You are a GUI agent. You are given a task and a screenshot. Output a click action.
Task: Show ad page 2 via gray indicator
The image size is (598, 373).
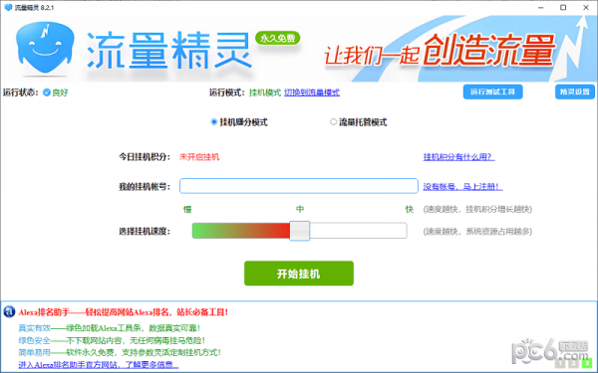coord(573,363)
